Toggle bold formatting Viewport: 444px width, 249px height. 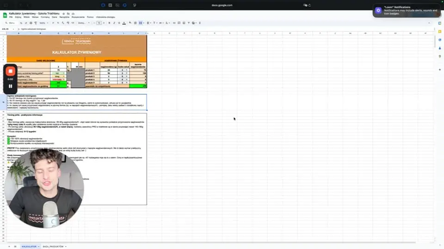(109, 23)
